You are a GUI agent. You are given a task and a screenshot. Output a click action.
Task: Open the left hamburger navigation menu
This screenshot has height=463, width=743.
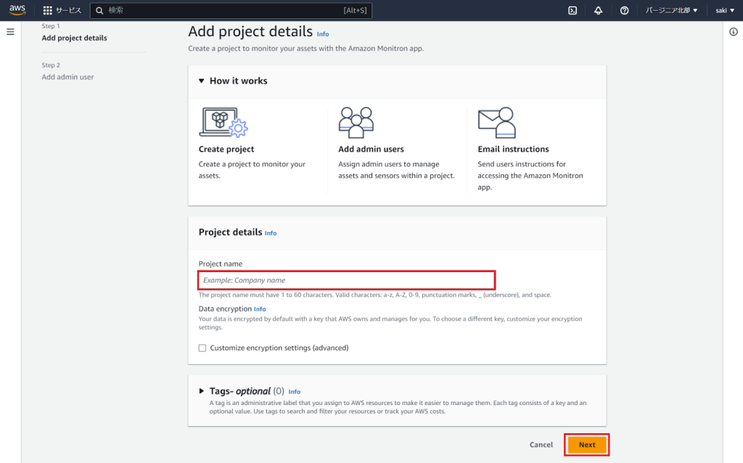pos(10,32)
